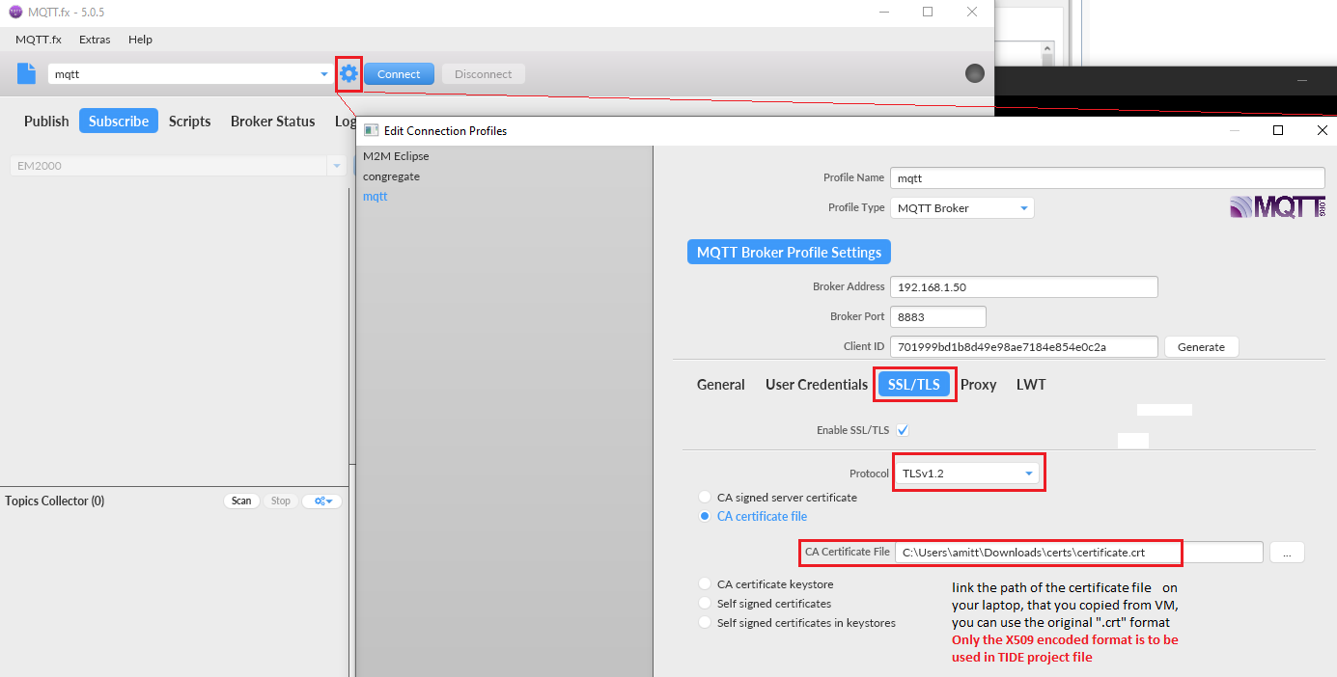The height and width of the screenshot is (677, 1337).
Task: Open the TLSv1.2 protocol dropdown
Action: (967, 474)
